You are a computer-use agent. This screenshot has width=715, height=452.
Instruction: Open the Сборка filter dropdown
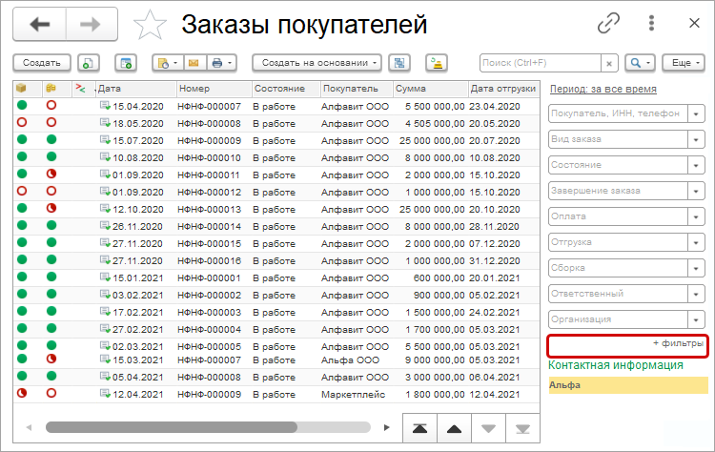pyautogui.click(x=696, y=268)
